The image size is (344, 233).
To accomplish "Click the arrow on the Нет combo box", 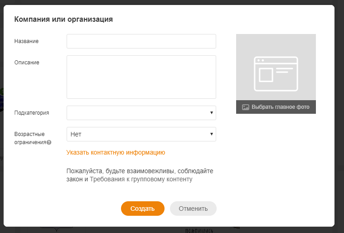I will (x=212, y=134).
